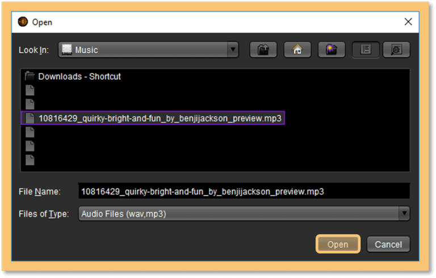Select the quirky-bright-and-fun mp3 file in list
Screen dimensions: 436x278
click(153, 118)
